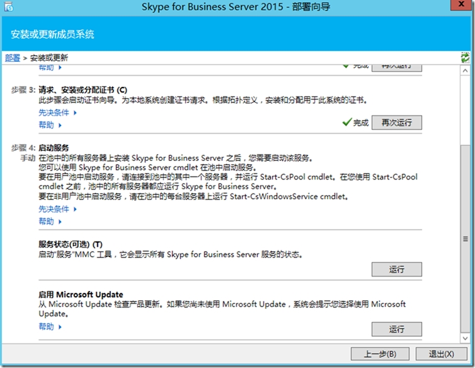Open the 部署 breadcrumb link

click(13, 57)
